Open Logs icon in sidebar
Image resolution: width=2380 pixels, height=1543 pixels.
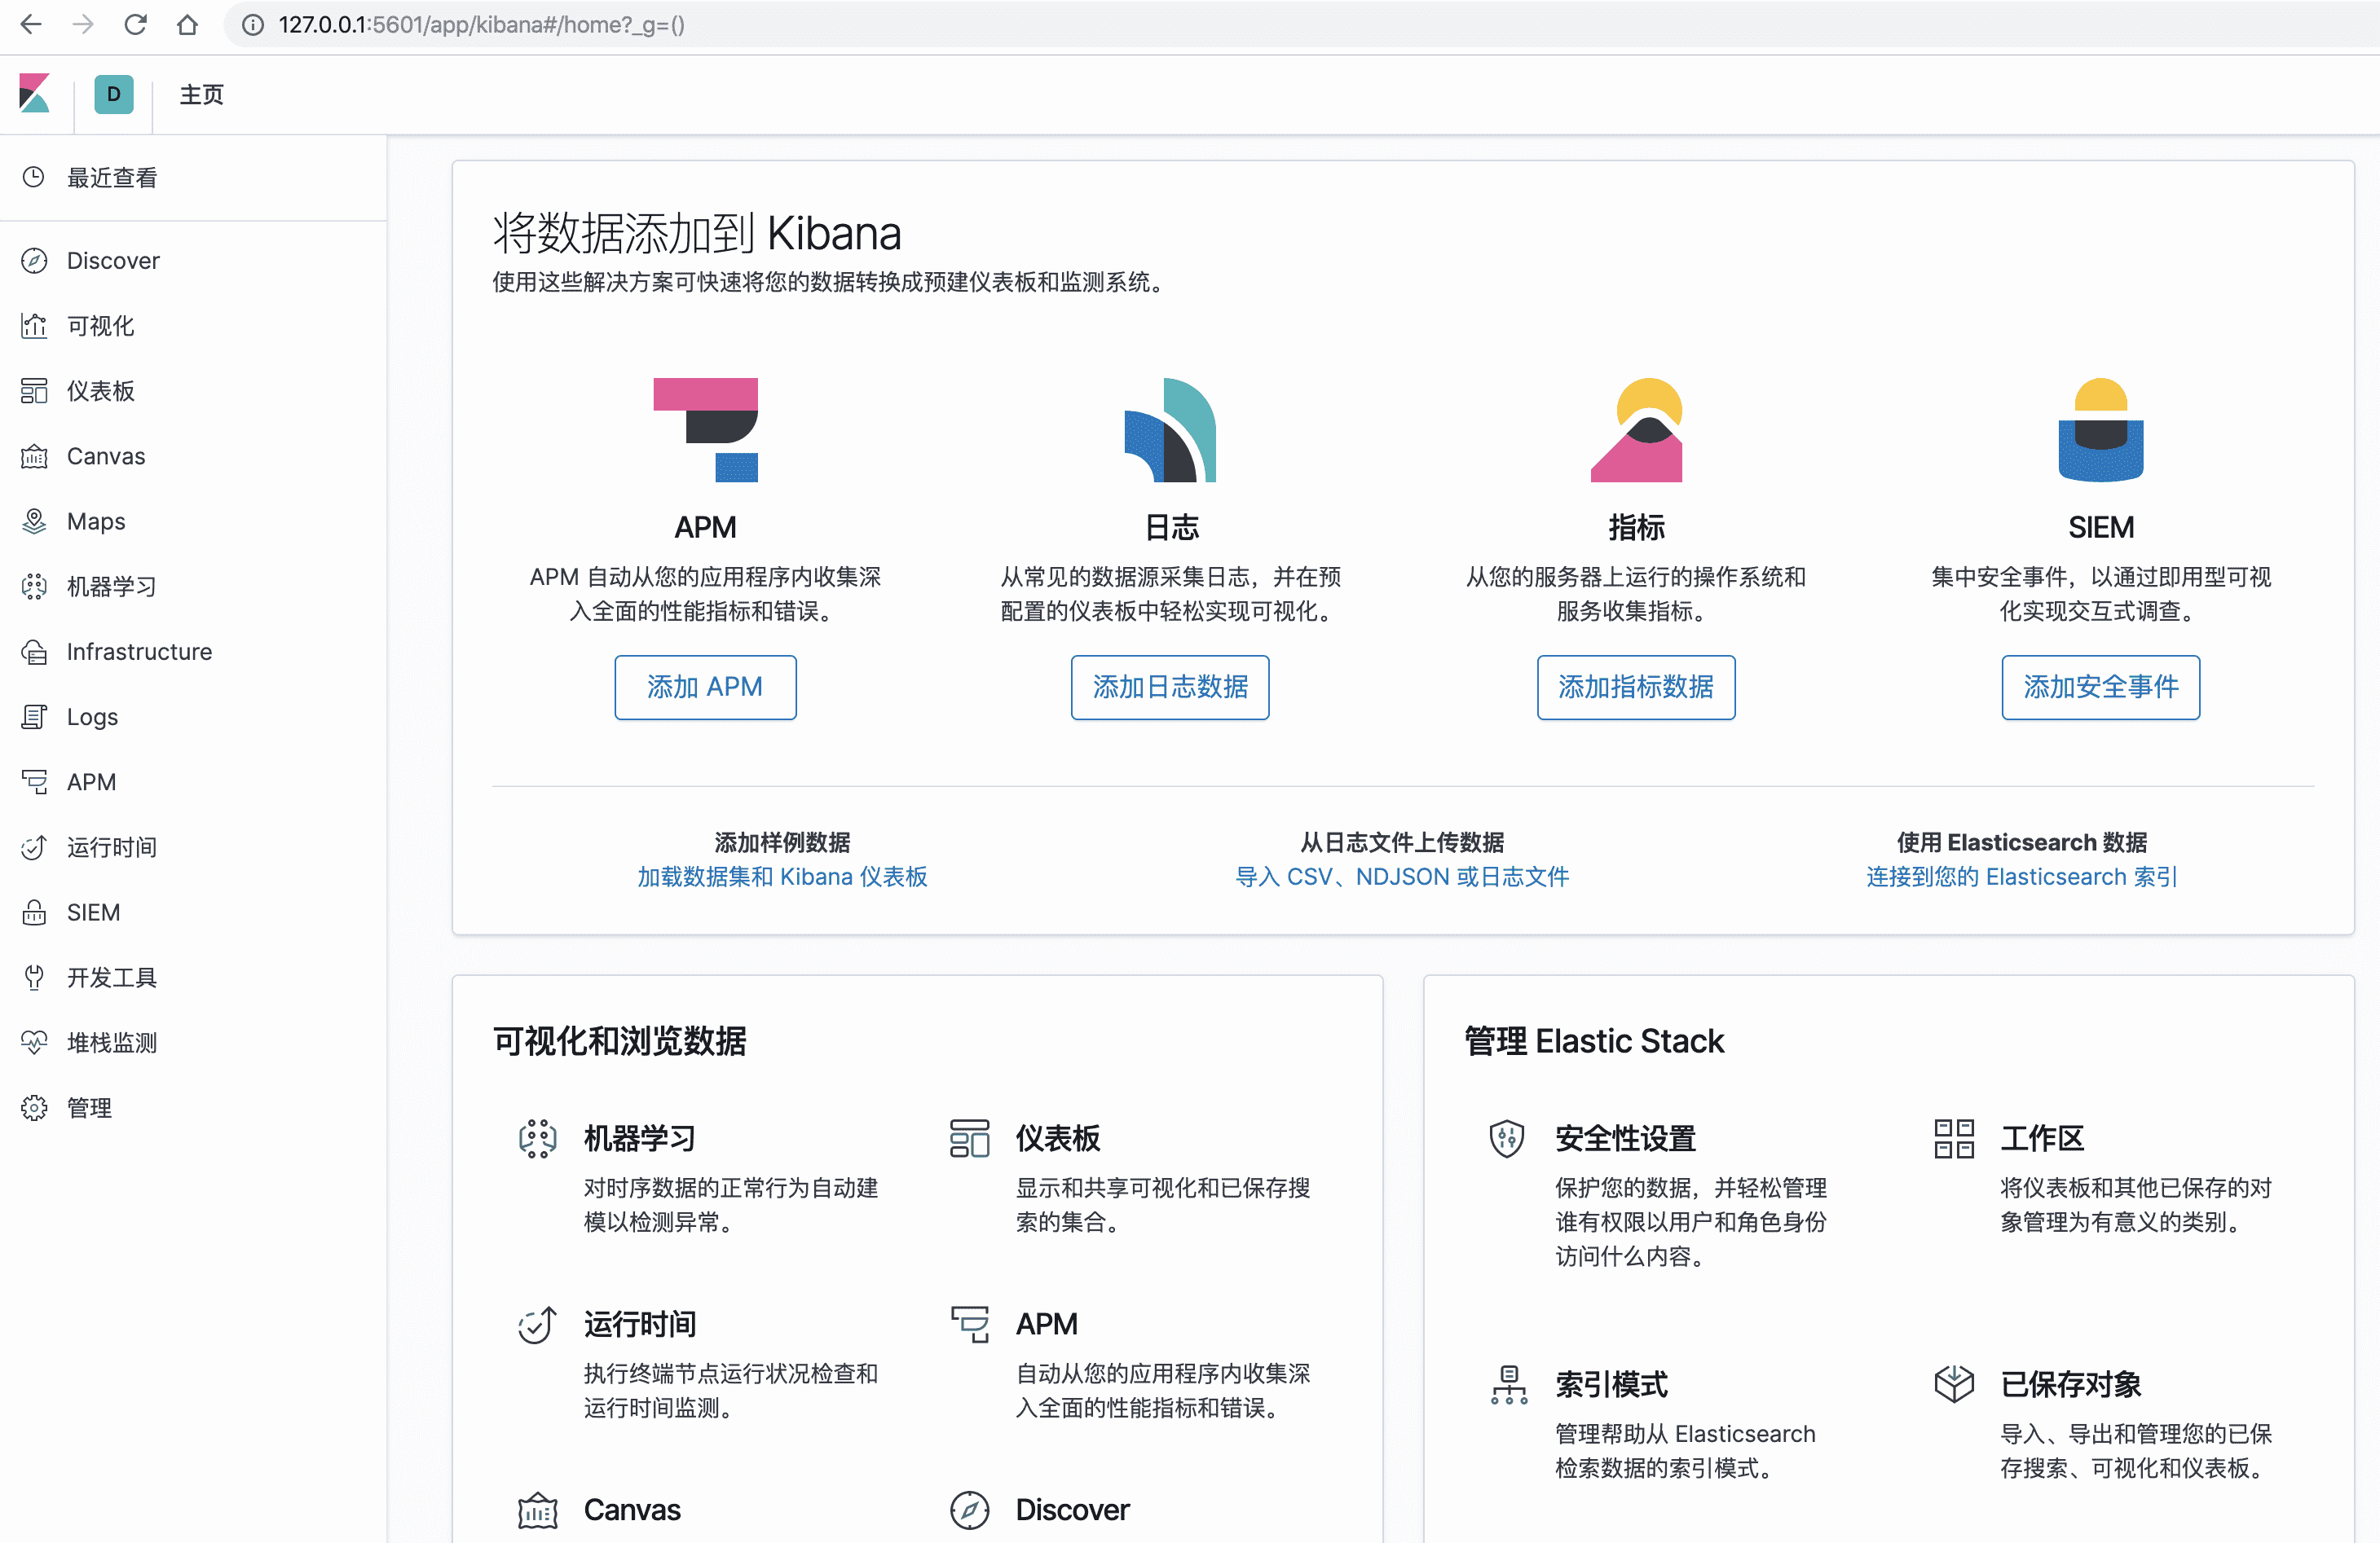[34, 717]
